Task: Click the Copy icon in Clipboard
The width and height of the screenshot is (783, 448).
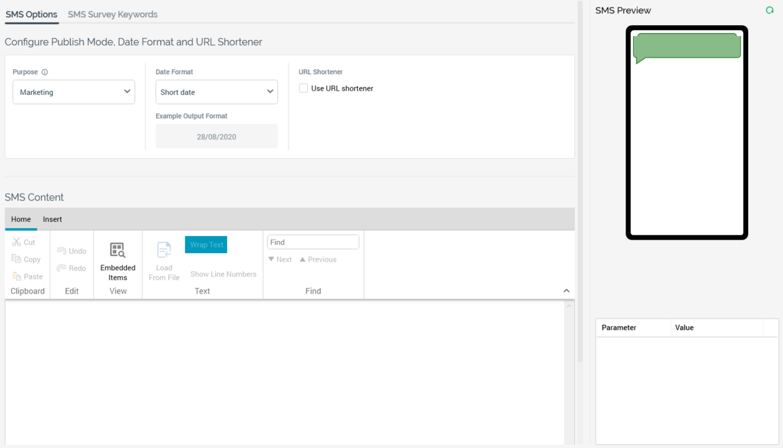Action: click(17, 259)
